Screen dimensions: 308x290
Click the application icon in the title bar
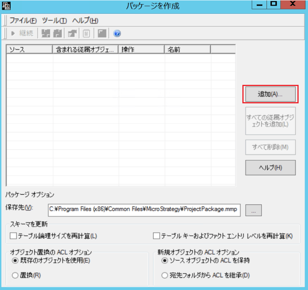click(x=6, y=6)
